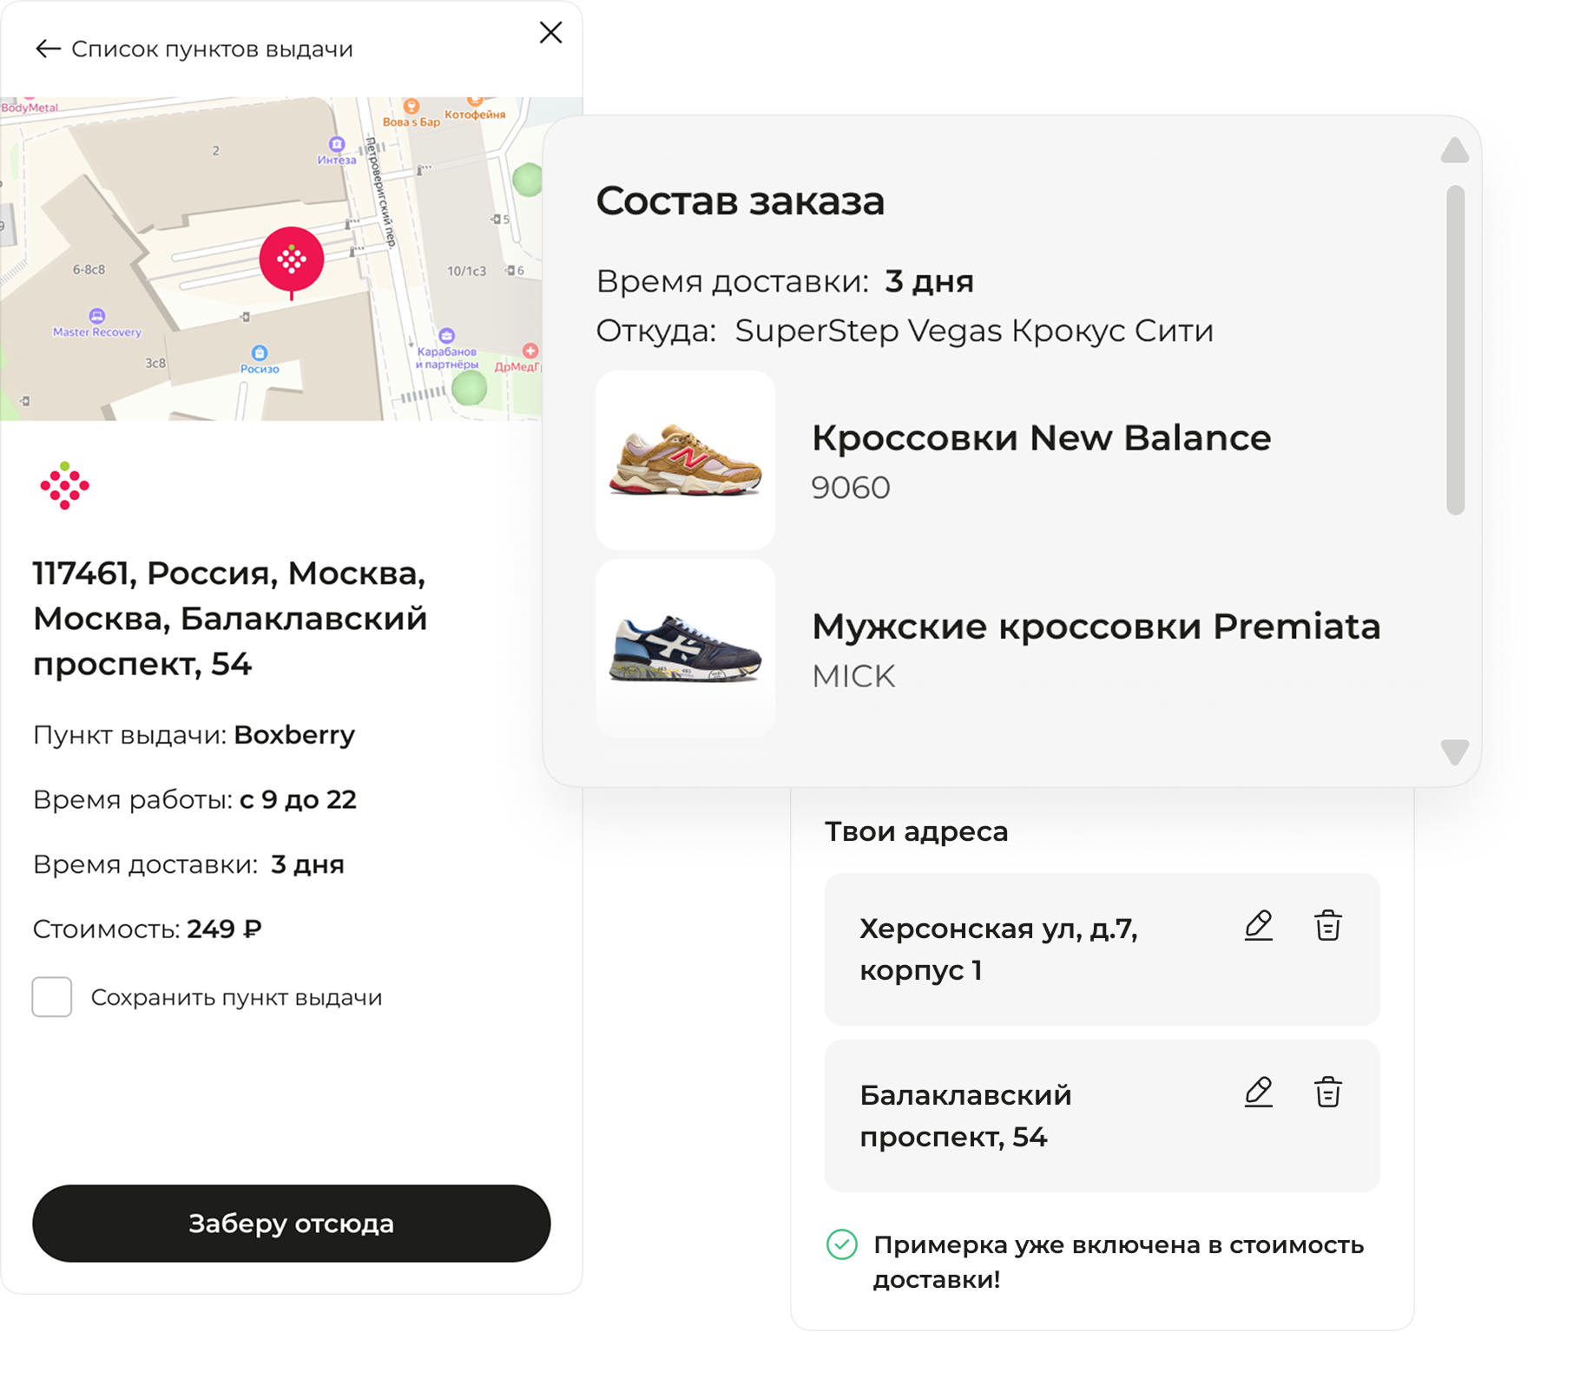Edit the Херсонская ул address

(1258, 926)
